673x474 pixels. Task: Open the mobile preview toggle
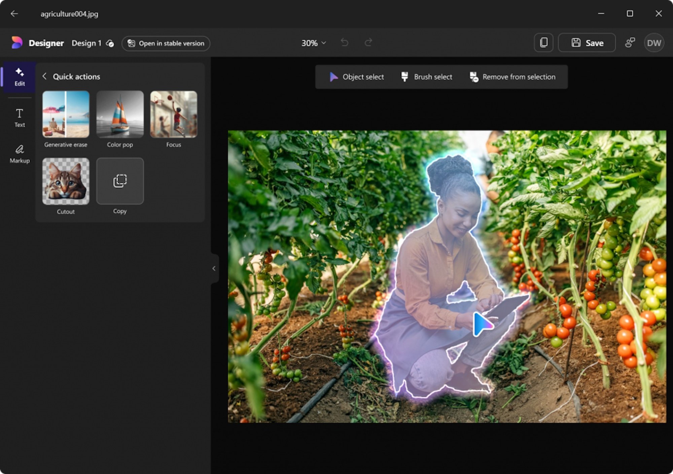point(544,43)
